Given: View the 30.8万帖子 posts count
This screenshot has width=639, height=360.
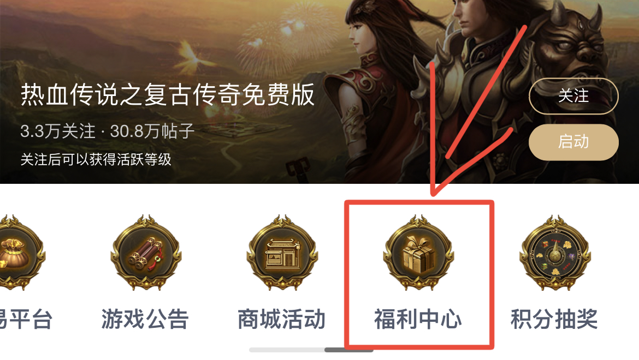Looking at the screenshot, I should (152, 131).
